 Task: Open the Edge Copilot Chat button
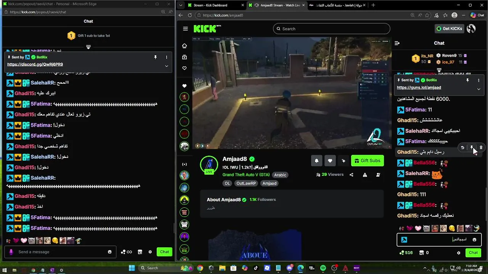(x=477, y=15)
